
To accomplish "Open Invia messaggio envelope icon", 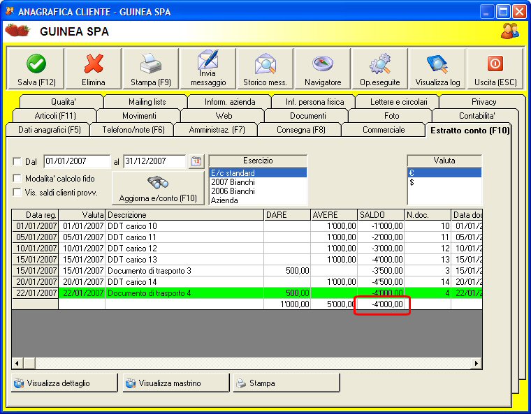I will (x=208, y=59).
